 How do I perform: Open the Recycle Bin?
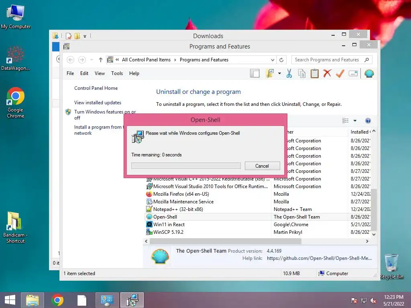point(391,266)
